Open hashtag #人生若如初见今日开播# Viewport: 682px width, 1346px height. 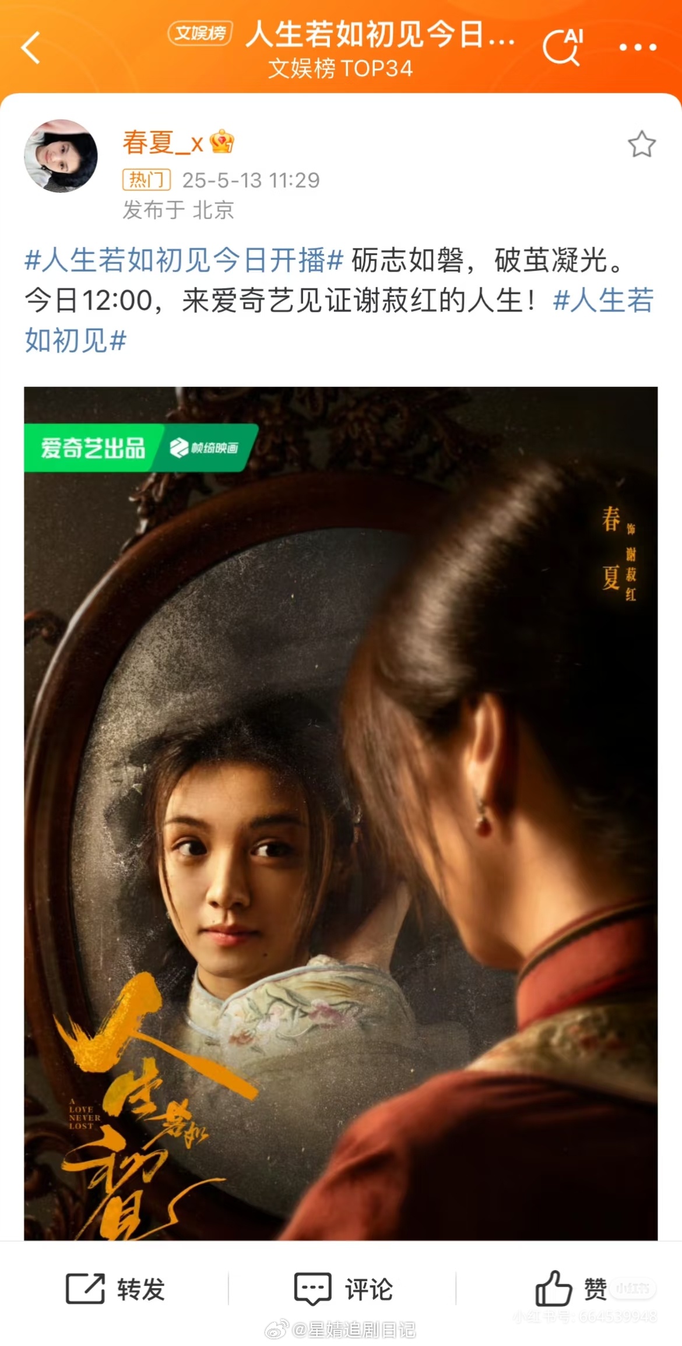tap(184, 260)
